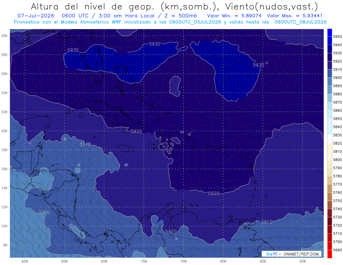Click the colorbar legend value 5940
The height and width of the screenshot is (265, 343).
click(338, 45)
